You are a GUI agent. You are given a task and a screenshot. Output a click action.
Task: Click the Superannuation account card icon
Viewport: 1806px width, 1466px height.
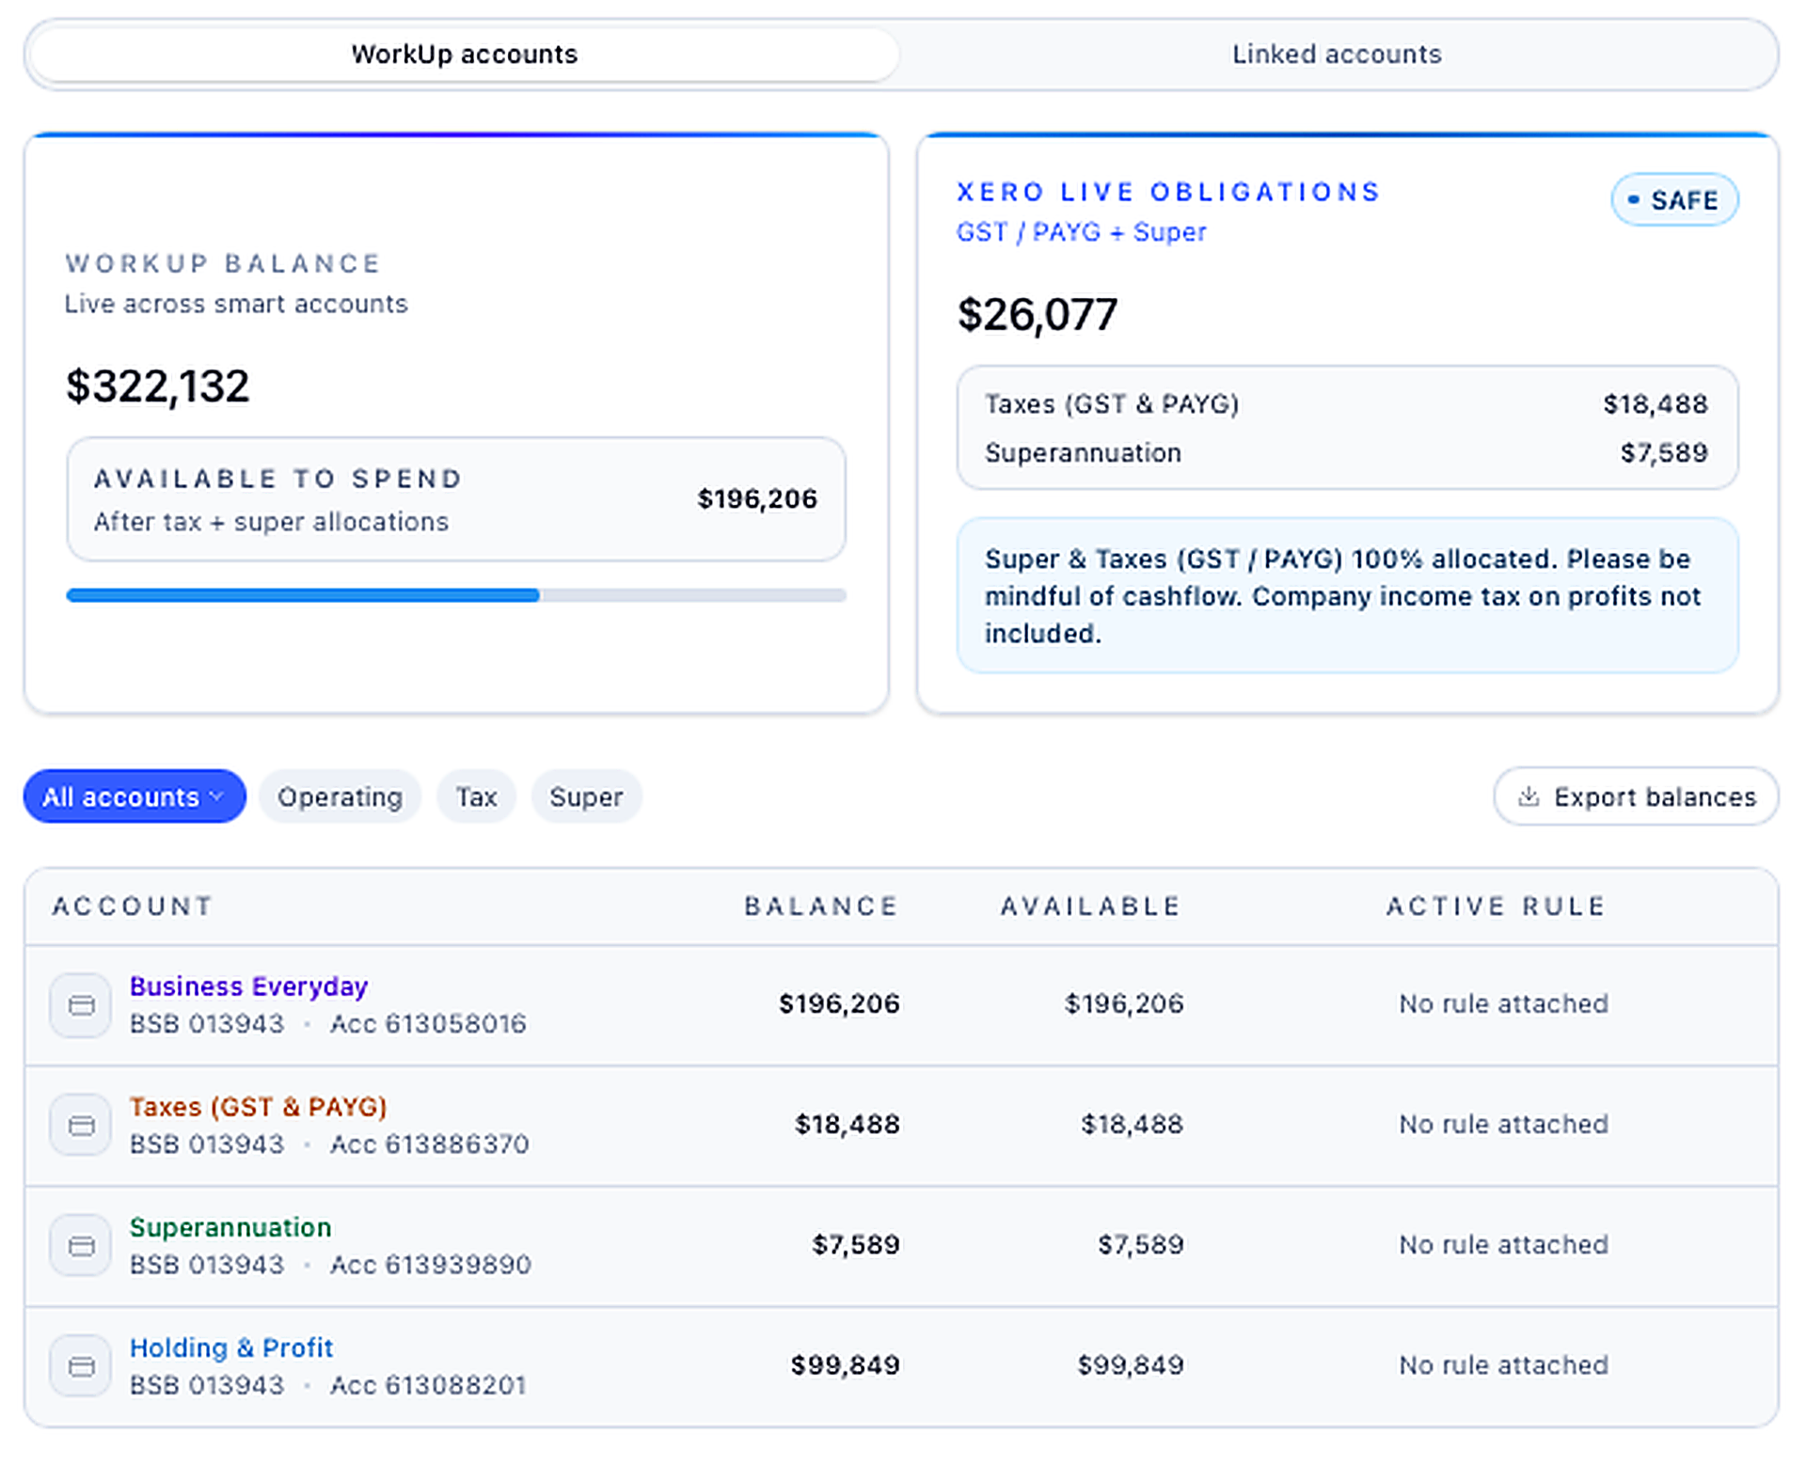click(x=80, y=1245)
